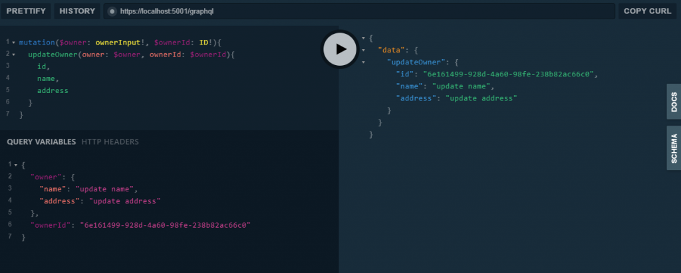Click the "id" value in the response pane
This screenshot has height=273, width=681.
(x=513, y=74)
